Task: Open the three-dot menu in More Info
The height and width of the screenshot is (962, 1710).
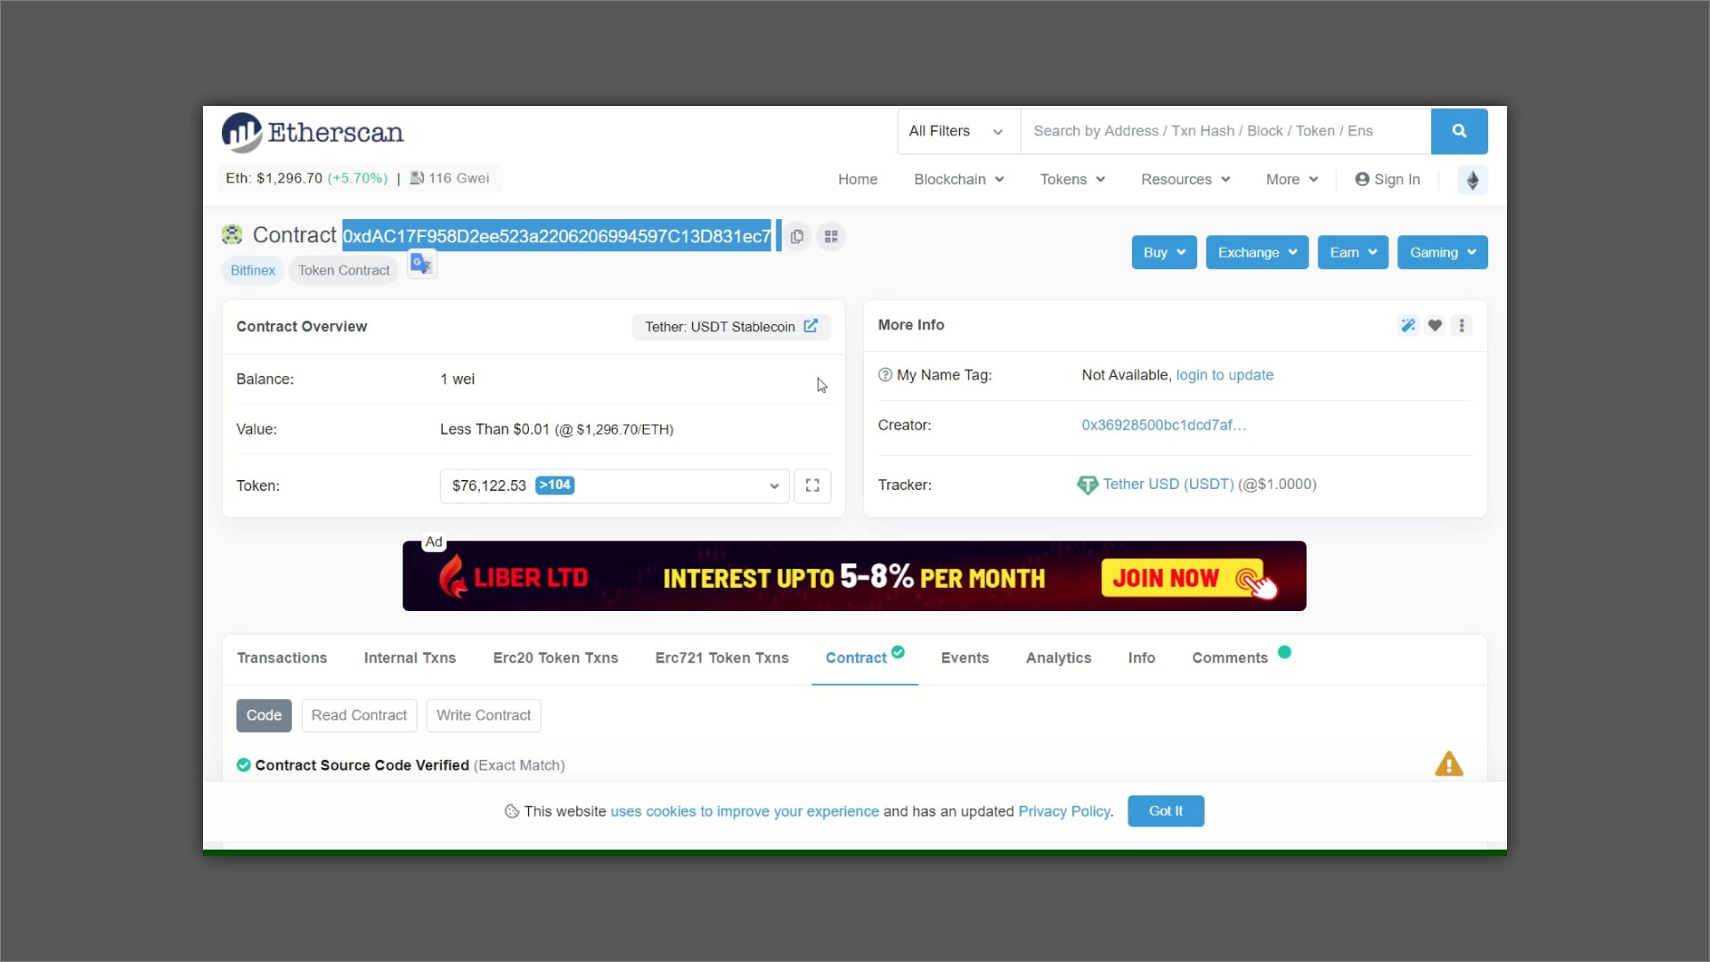Action: click(1462, 326)
